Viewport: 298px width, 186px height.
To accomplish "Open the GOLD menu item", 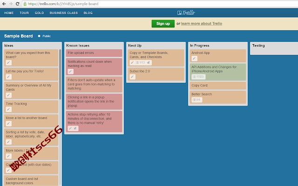I will [39, 13].
